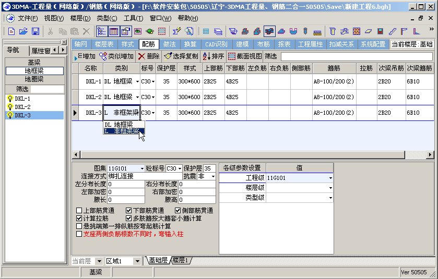Expand the toolbar overflow chevron
Image resolution: width=438 pixels, height=279 pixels.
(x=431, y=29)
